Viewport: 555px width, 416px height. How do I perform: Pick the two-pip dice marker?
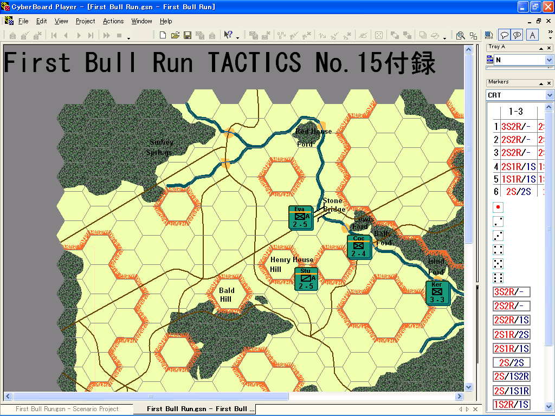pos(498,222)
